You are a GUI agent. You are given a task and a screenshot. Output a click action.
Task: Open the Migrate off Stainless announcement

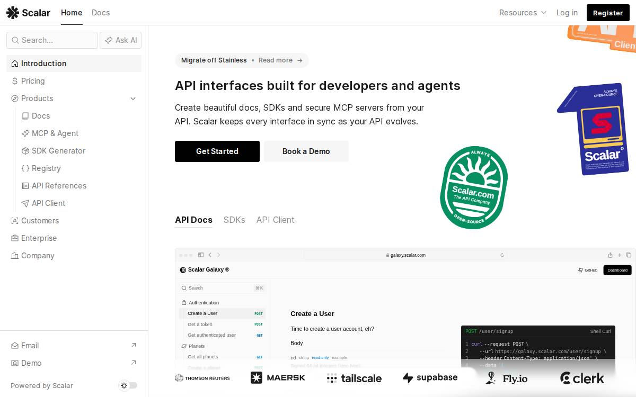(x=242, y=60)
